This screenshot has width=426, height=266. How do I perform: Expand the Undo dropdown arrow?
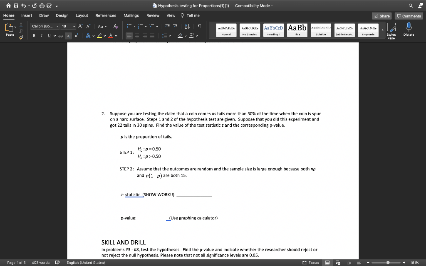point(29,5)
